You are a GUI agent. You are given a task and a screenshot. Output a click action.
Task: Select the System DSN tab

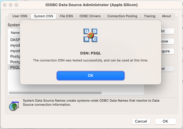tap(43, 16)
